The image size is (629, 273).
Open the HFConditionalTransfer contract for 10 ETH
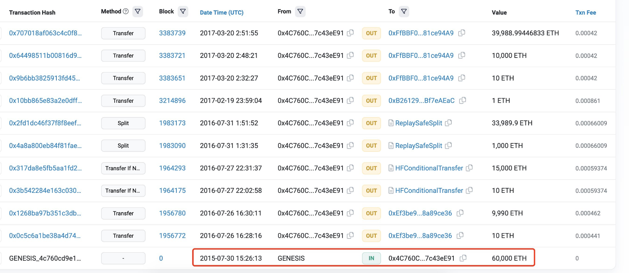coord(429,191)
